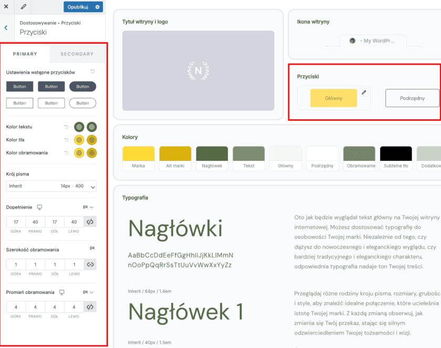The height and width of the screenshot is (348, 441).
Task: Click the Opublikuj publish button
Action: (x=77, y=7)
